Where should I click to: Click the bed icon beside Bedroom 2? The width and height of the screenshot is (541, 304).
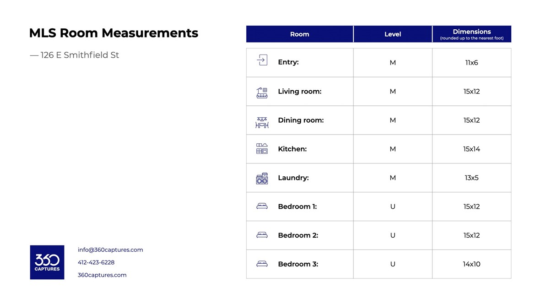262,235
